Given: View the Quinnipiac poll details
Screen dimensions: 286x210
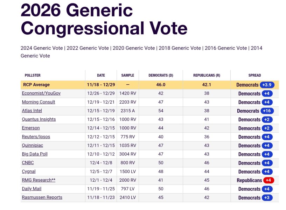Looking at the screenshot, I should coord(33,145).
